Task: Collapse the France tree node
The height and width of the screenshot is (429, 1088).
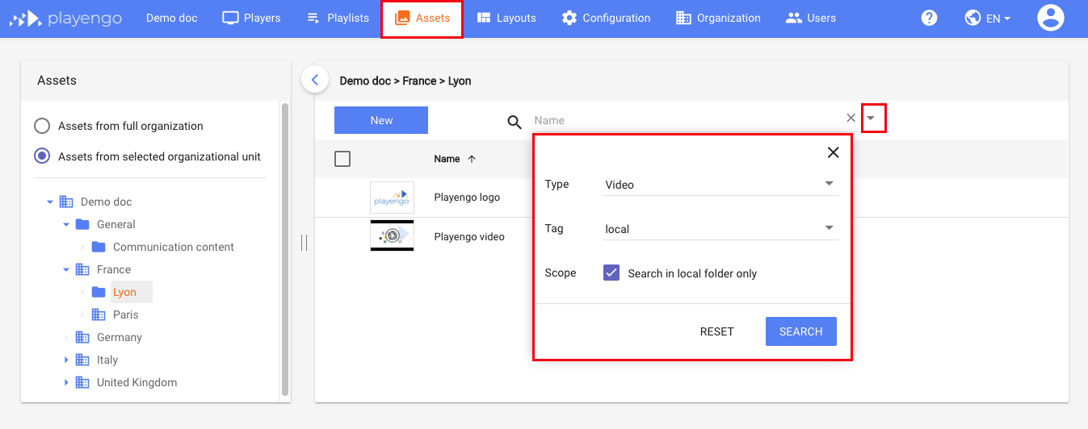Action: point(66,269)
